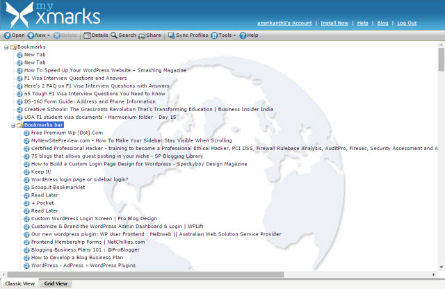This screenshot has height=289, width=445.
Task: Click the my xmarks logo
Action: [x=53, y=14]
